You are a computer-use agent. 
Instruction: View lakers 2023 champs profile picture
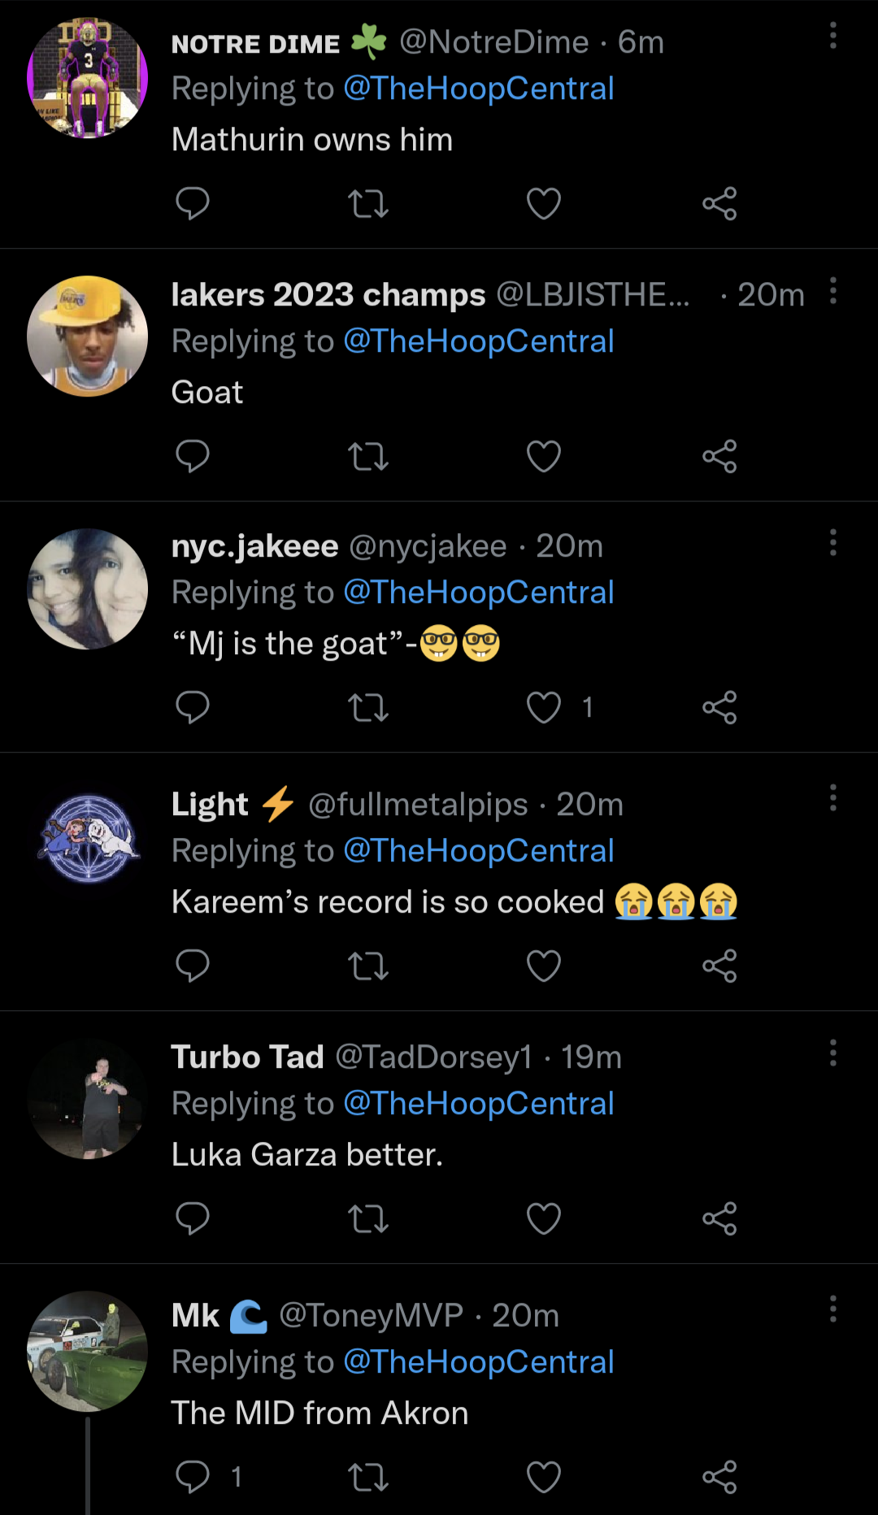88,336
